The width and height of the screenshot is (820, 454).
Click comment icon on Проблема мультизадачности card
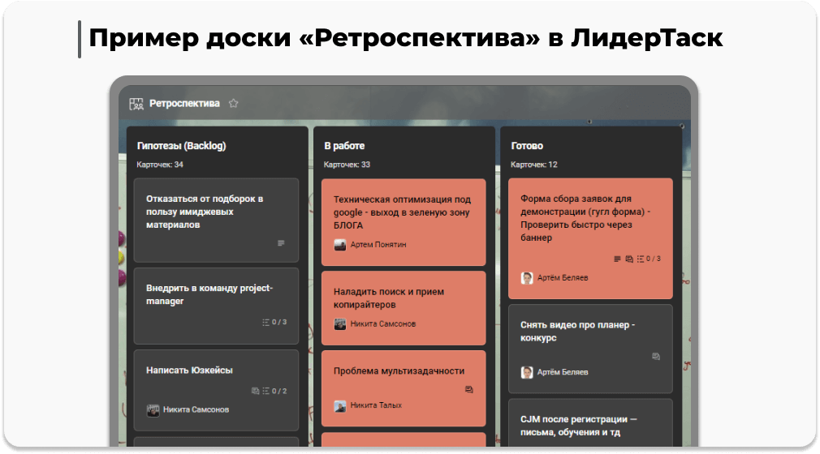[469, 390]
